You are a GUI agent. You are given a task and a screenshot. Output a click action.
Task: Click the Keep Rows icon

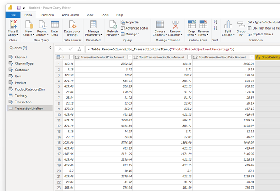pos(192,25)
